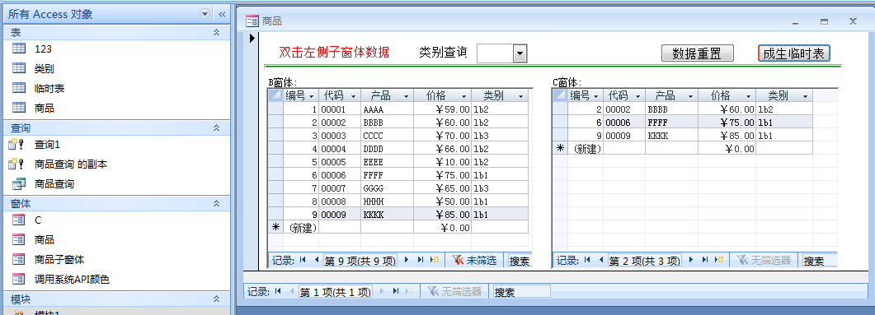The height and width of the screenshot is (315, 875).
Task: Select cell GGGG in B窗体
Action: (387, 188)
